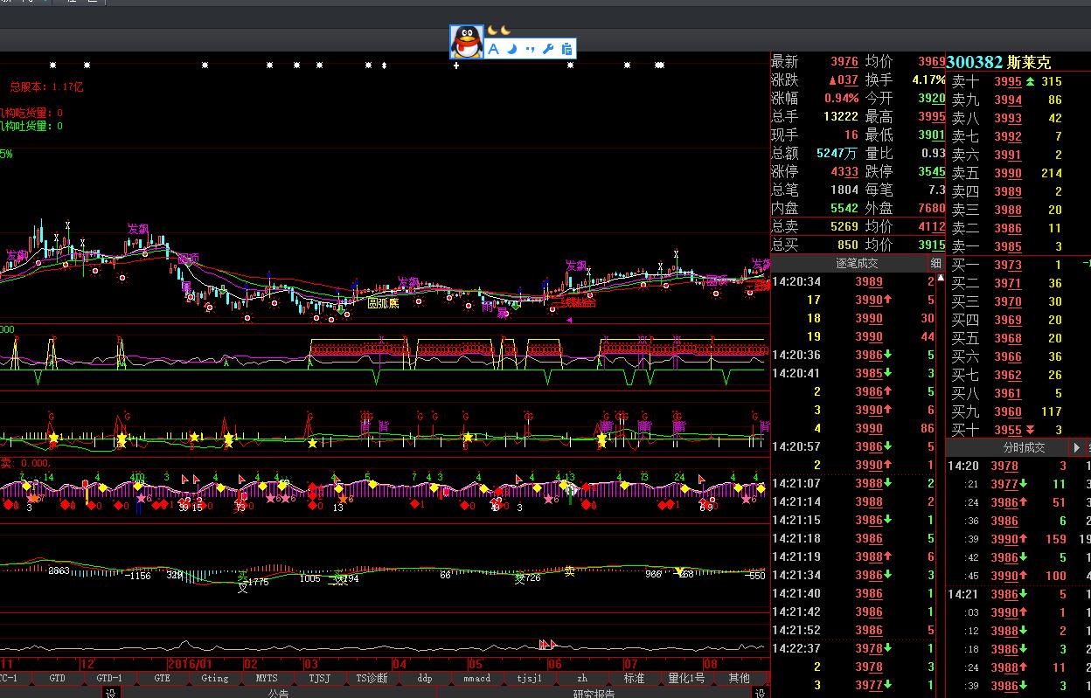
Task: Select the TJSJ indicator tab
Action: tap(319, 678)
